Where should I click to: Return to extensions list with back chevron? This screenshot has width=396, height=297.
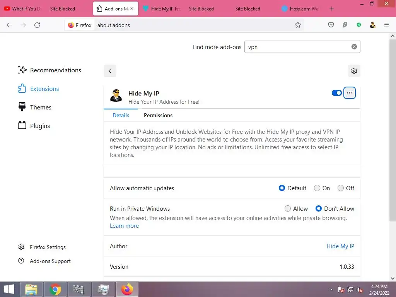tap(110, 71)
